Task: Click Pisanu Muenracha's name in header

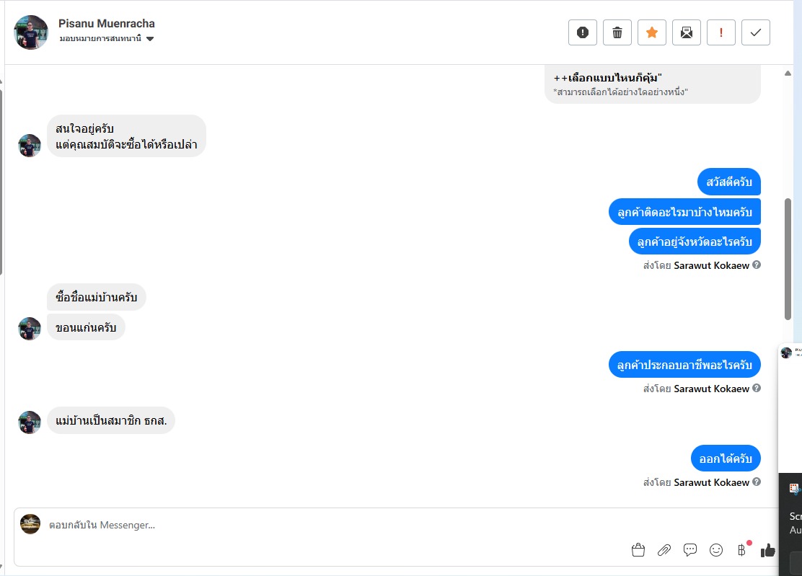Action: coord(107,24)
